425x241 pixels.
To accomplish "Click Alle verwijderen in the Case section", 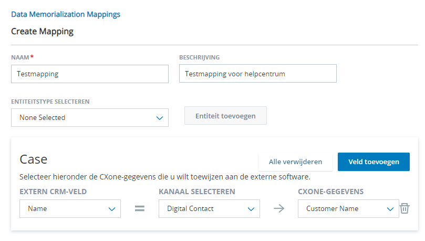I will coord(295,162).
